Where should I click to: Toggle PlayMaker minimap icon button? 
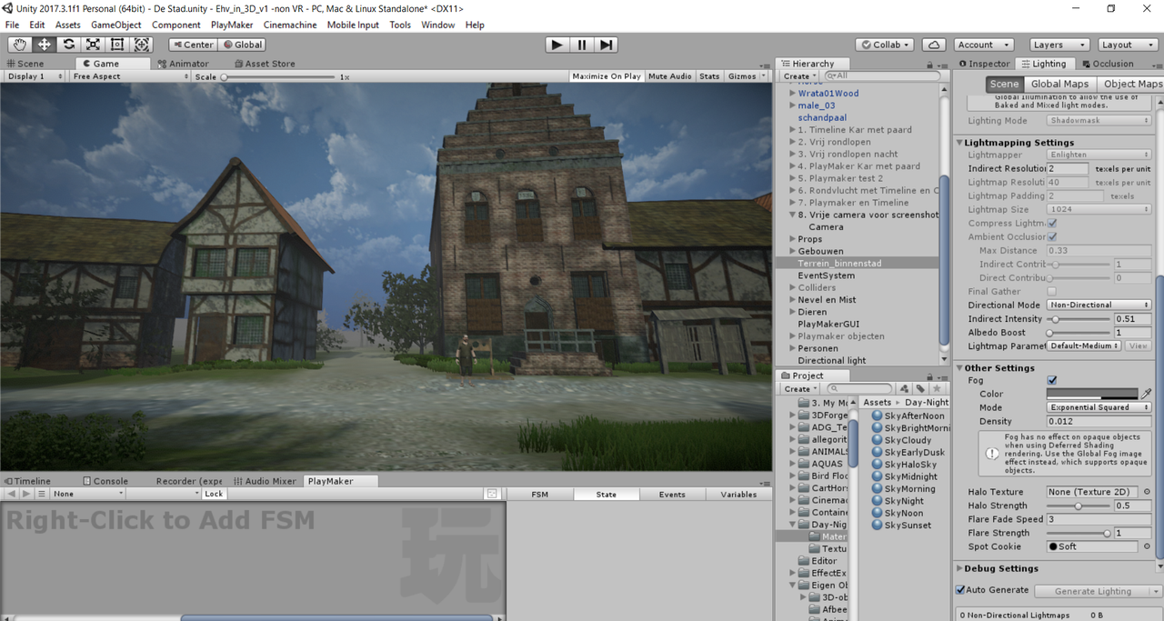click(492, 494)
